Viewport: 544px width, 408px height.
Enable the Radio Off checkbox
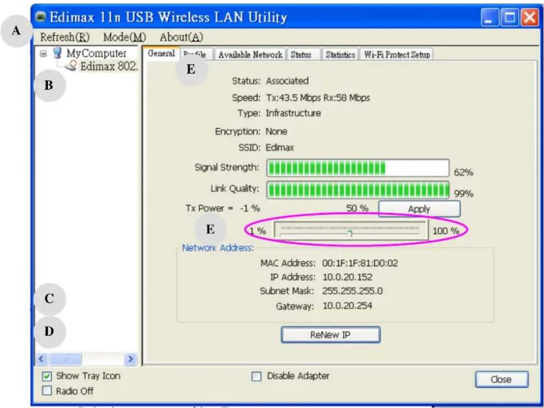(x=47, y=391)
